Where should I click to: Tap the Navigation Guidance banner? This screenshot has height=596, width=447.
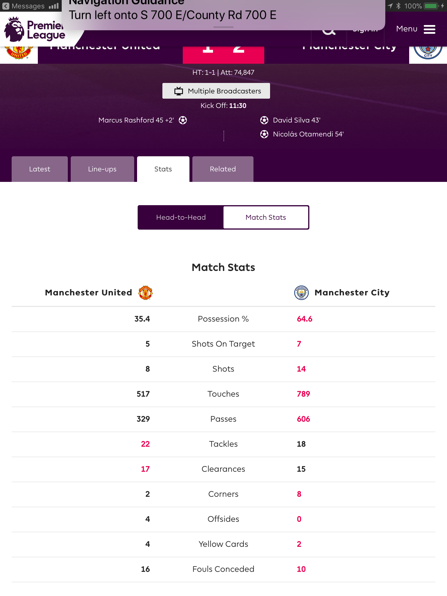tap(204, 15)
